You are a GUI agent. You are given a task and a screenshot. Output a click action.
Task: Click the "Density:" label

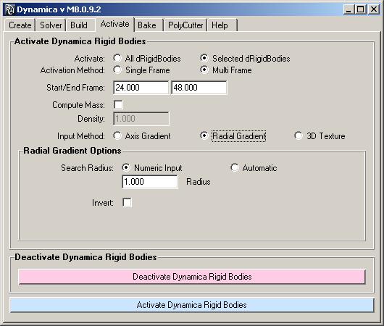pyautogui.click(x=91, y=119)
